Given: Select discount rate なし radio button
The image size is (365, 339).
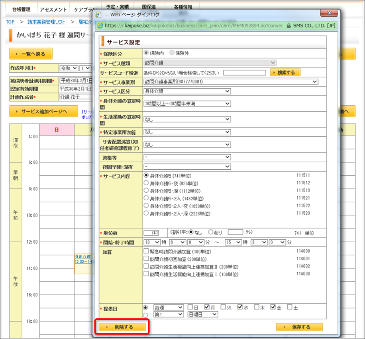Looking at the screenshot, I should (x=191, y=232).
